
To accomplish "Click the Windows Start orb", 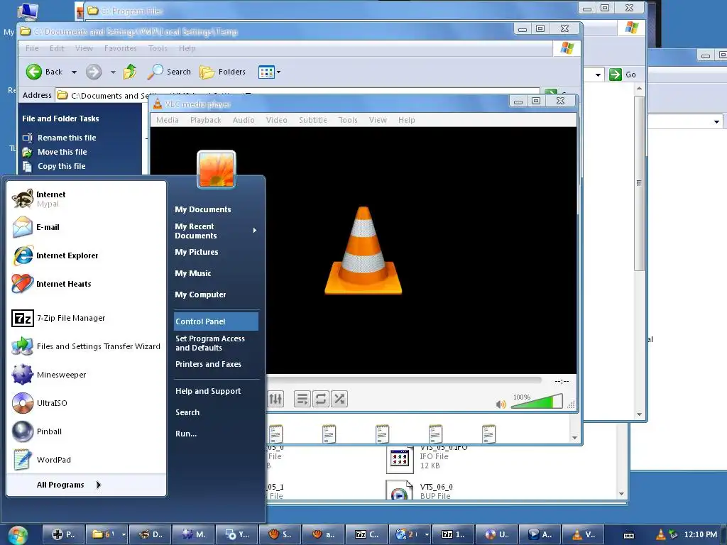I will [18, 534].
